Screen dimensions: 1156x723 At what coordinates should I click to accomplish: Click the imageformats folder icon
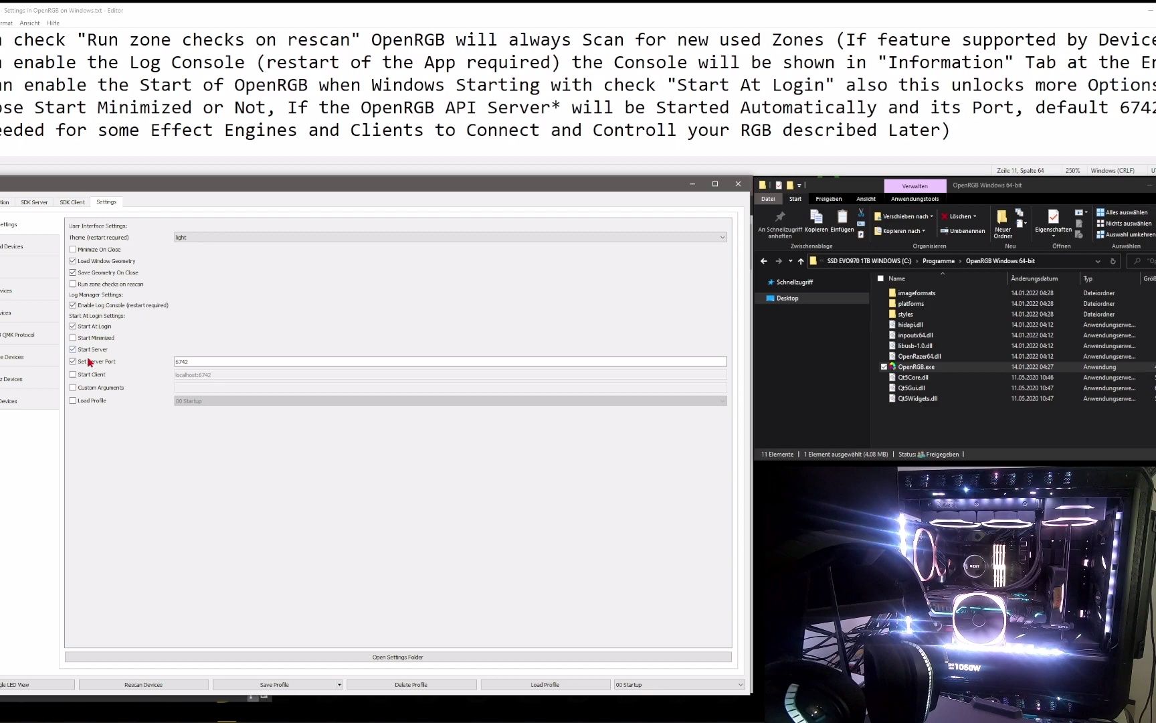click(x=892, y=293)
